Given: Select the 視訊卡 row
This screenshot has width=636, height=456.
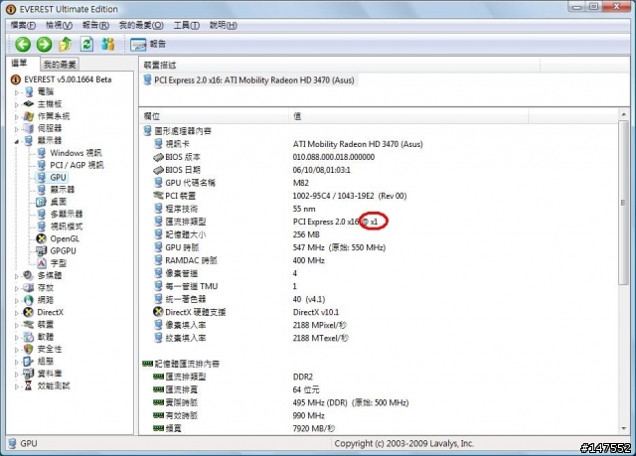Looking at the screenshot, I should pyautogui.click(x=288, y=144).
